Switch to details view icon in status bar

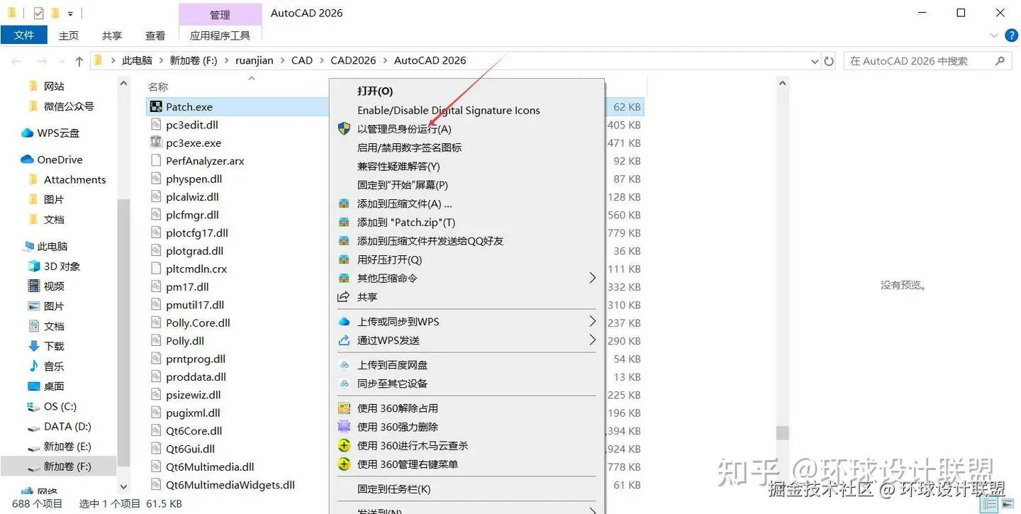pos(991,504)
